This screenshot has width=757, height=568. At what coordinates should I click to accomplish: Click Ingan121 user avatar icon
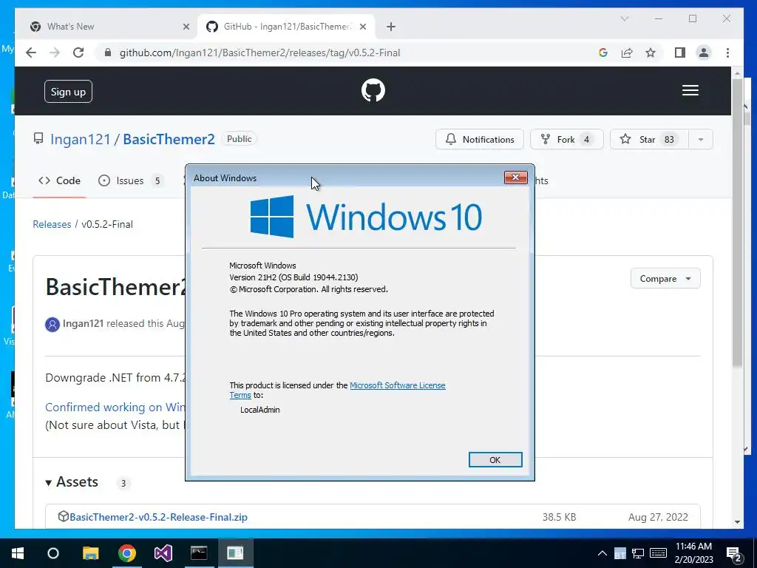coord(52,324)
